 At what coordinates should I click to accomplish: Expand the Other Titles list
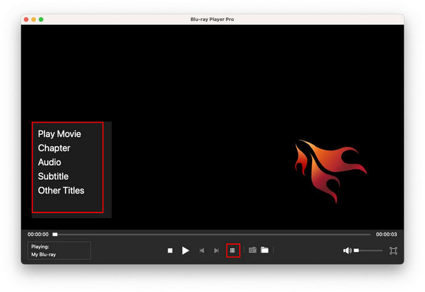tap(61, 191)
